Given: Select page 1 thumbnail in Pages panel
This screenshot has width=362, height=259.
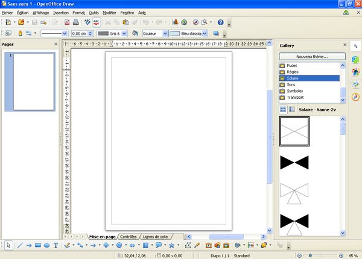Looking at the screenshot, I should 30,81.
